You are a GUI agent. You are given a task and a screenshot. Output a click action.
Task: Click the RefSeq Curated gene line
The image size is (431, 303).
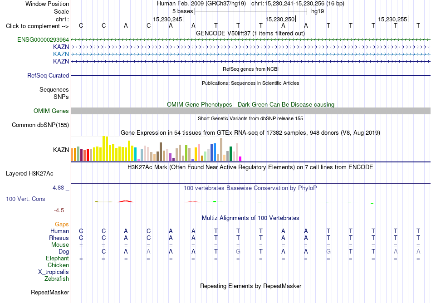[x=250, y=76]
